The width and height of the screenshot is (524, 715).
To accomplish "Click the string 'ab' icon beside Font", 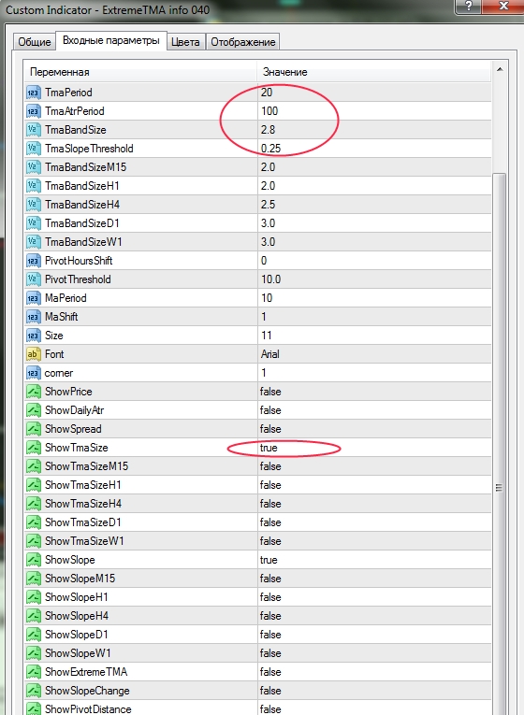I will (34, 354).
